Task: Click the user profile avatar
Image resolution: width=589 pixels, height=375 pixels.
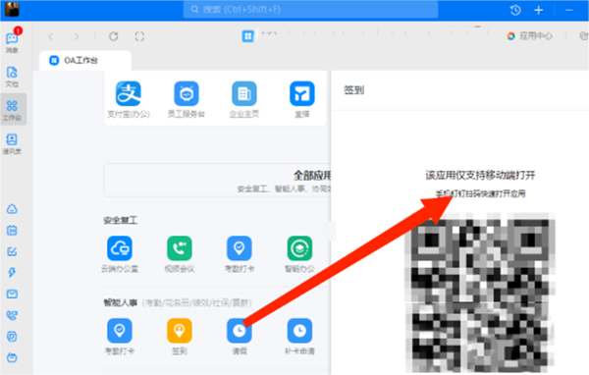Action: (x=12, y=9)
